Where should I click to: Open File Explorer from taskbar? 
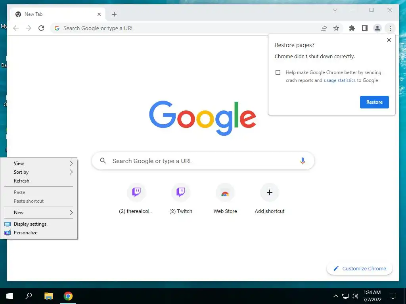pos(48,296)
